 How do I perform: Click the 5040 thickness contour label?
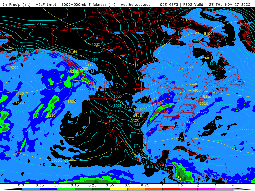coord(185,20)
